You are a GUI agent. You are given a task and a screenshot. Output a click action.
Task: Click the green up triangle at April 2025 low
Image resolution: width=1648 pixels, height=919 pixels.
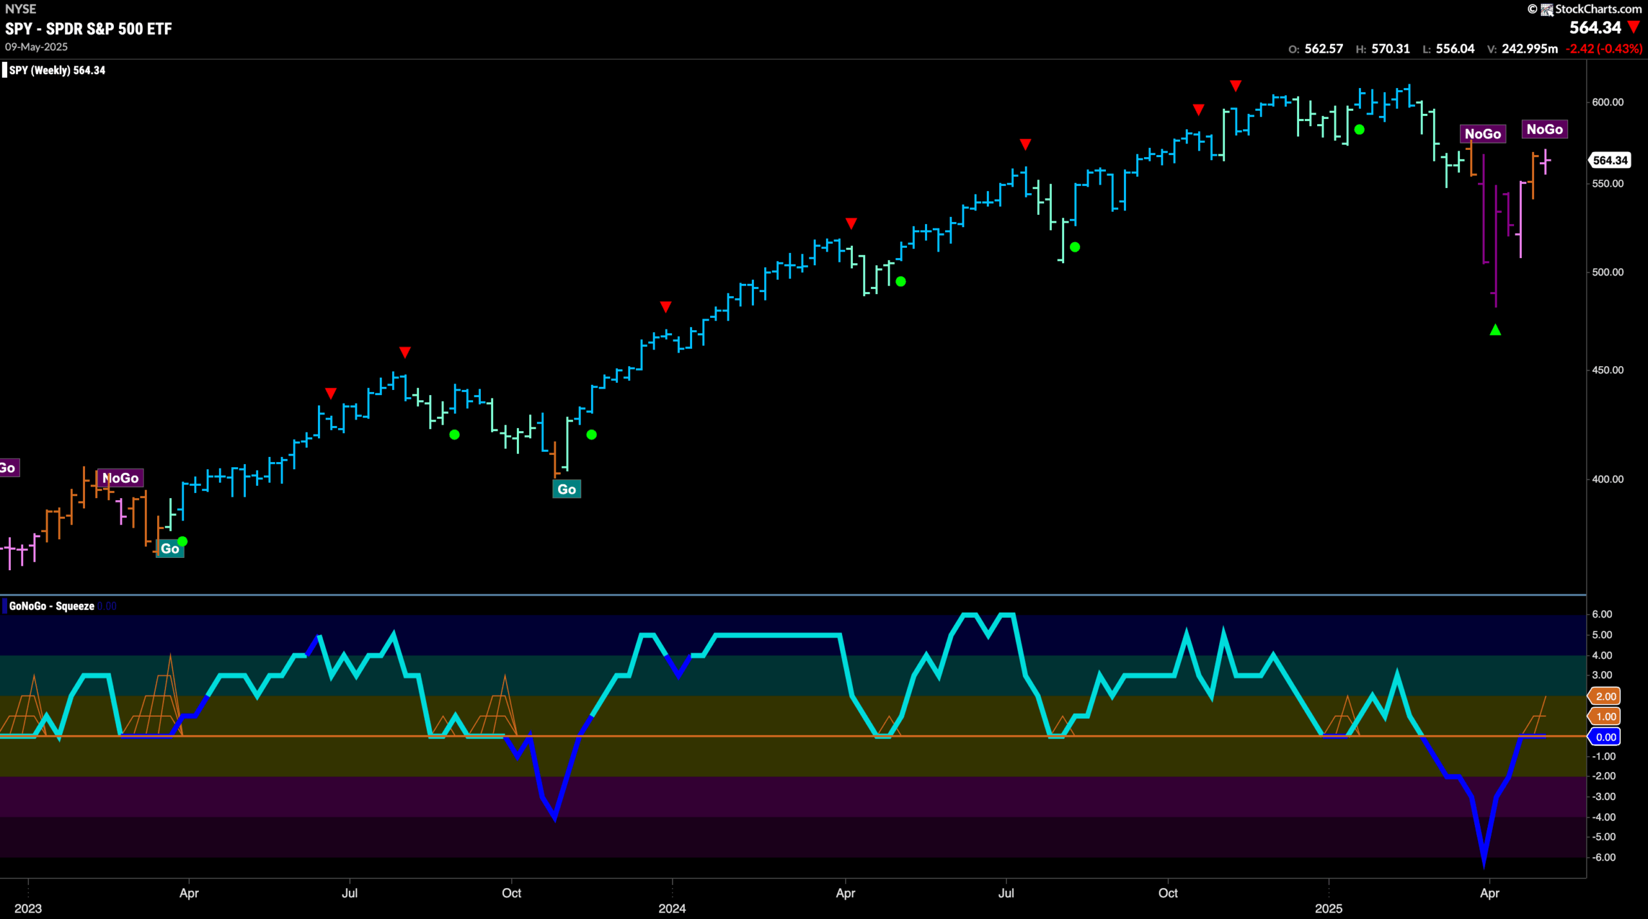[1495, 330]
